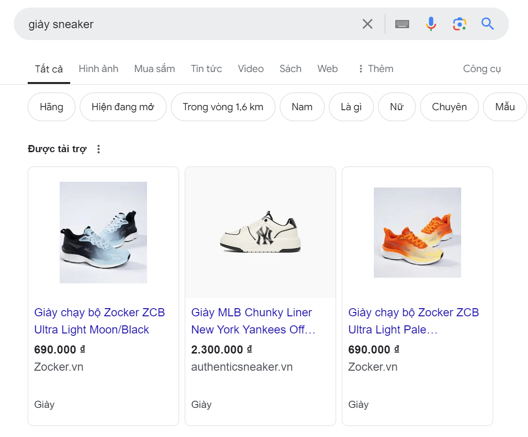Open 'Công cụ' search tools
This screenshot has height=437, width=528.
(x=482, y=69)
